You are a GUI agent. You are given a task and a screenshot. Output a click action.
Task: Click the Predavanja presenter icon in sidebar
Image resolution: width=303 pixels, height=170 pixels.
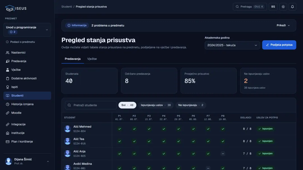(x=8, y=61)
